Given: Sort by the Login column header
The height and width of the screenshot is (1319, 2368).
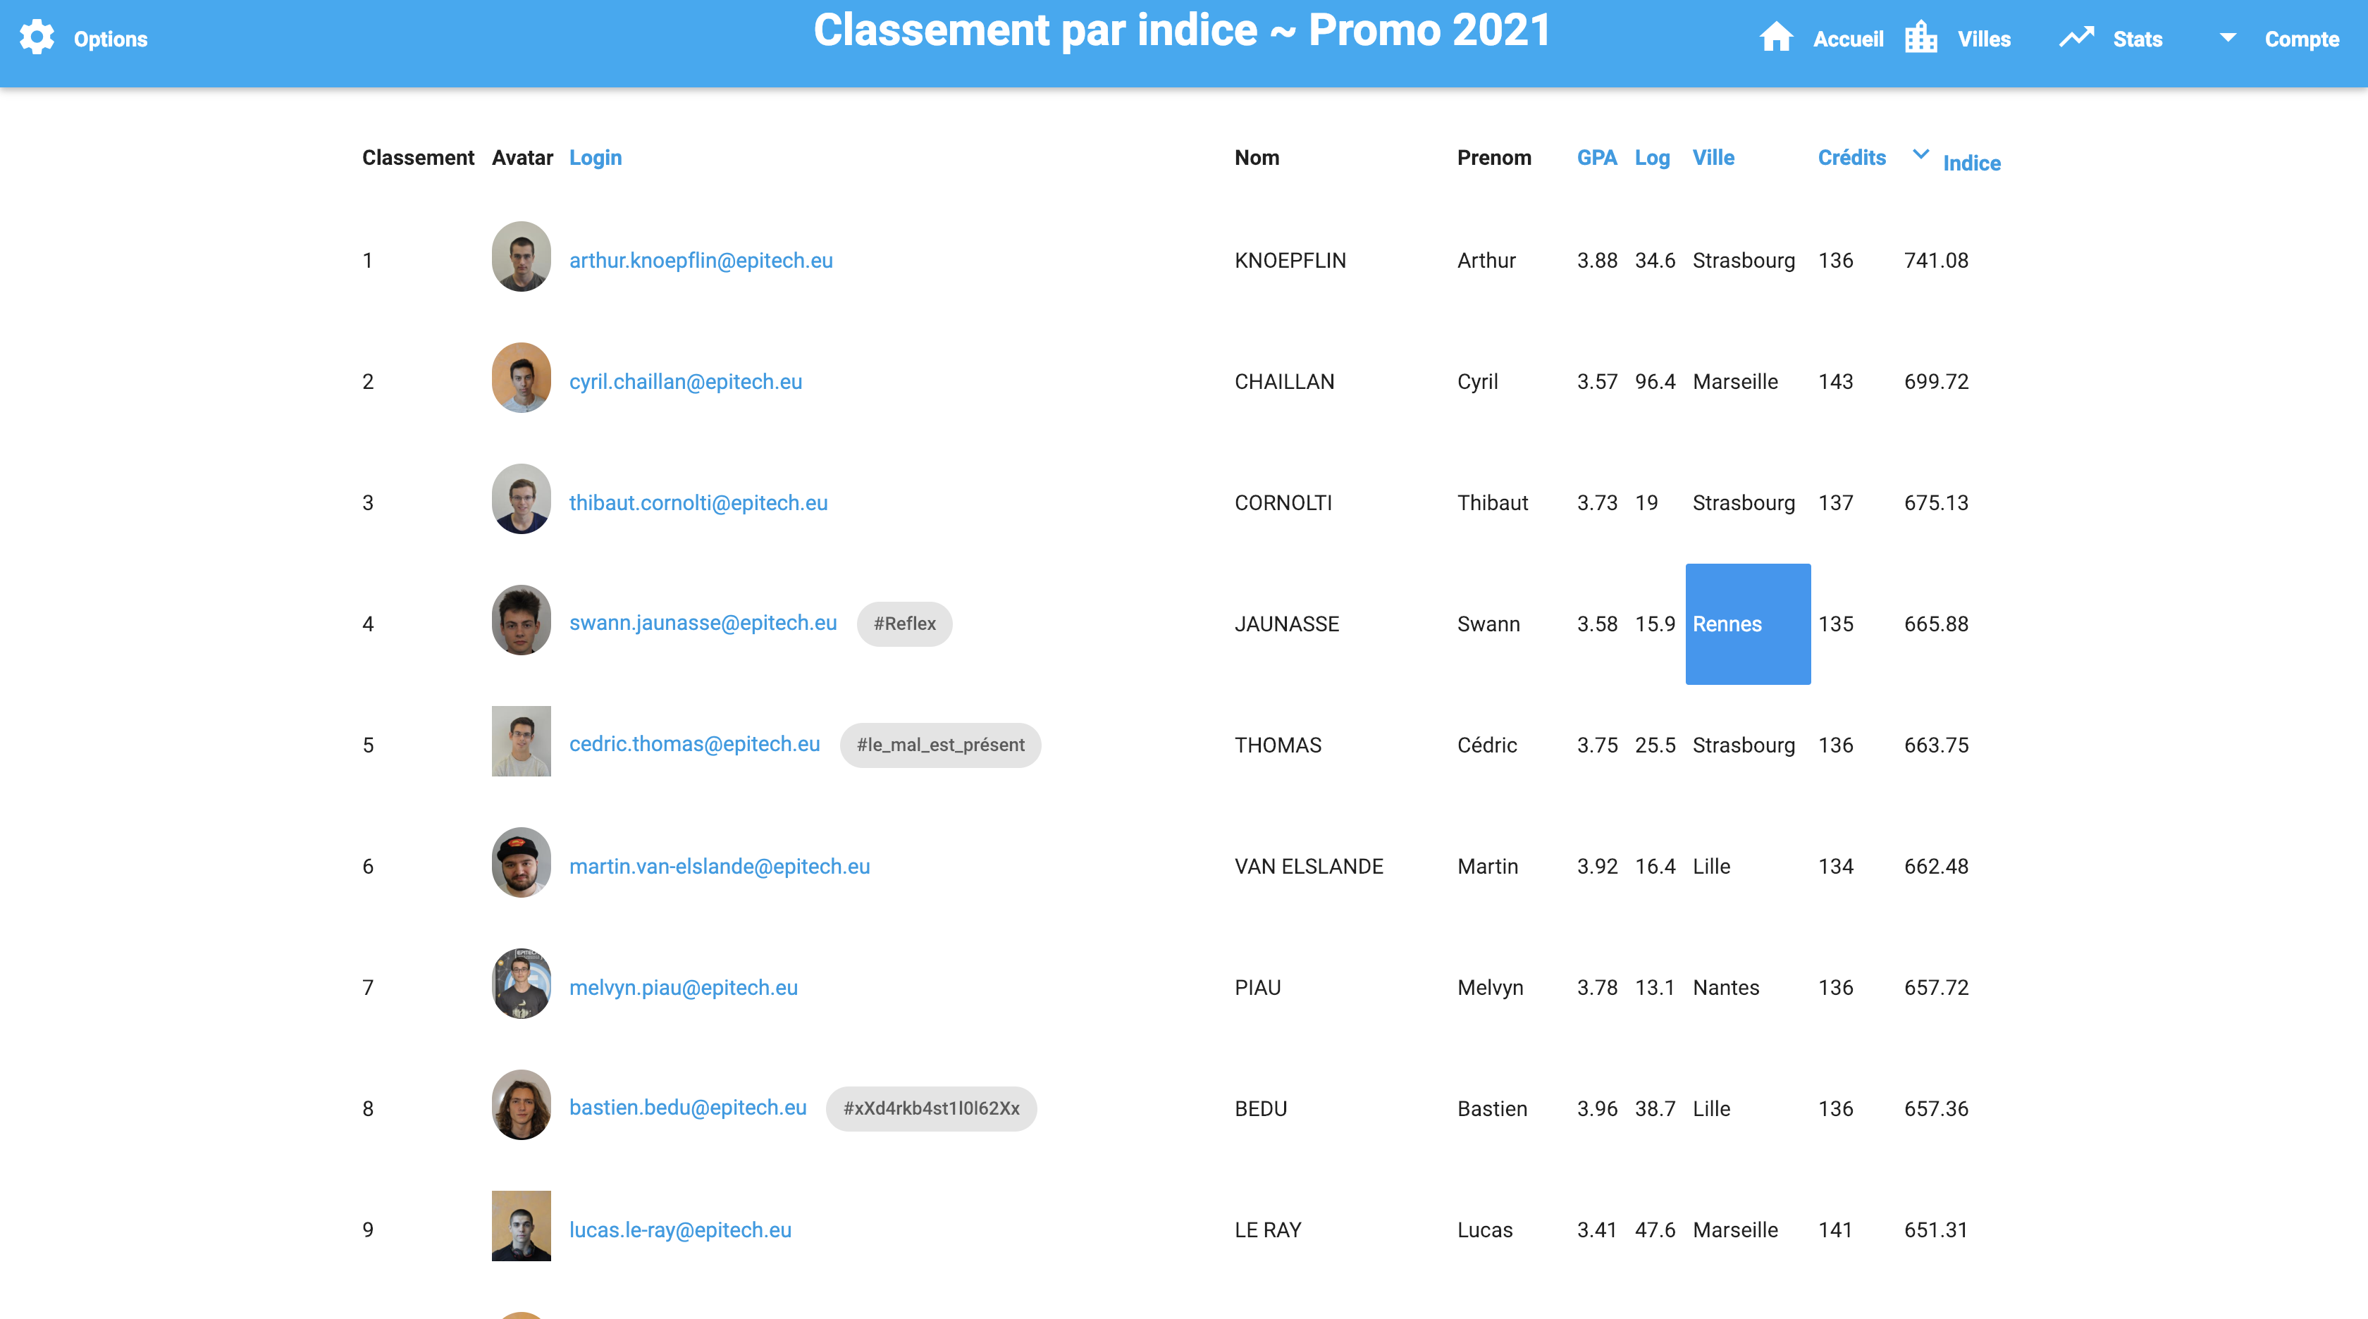Looking at the screenshot, I should 595,158.
